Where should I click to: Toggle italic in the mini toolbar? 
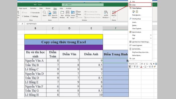132,67
